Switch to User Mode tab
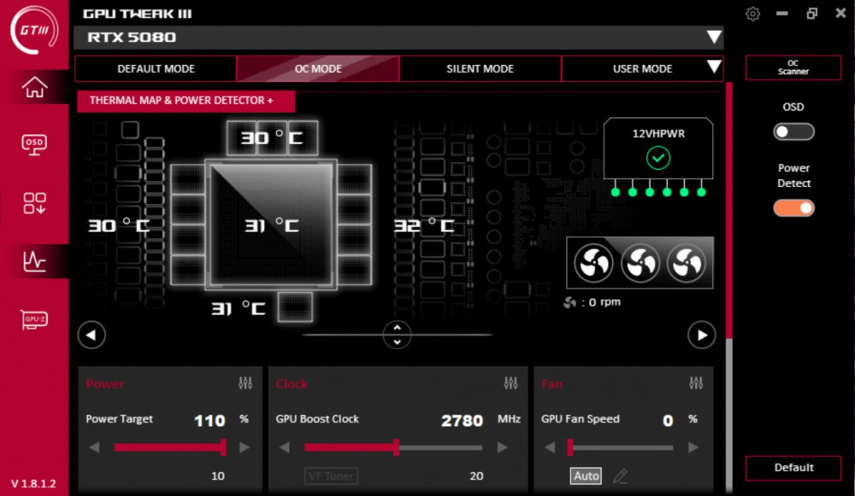This screenshot has height=496, width=855. tap(642, 68)
